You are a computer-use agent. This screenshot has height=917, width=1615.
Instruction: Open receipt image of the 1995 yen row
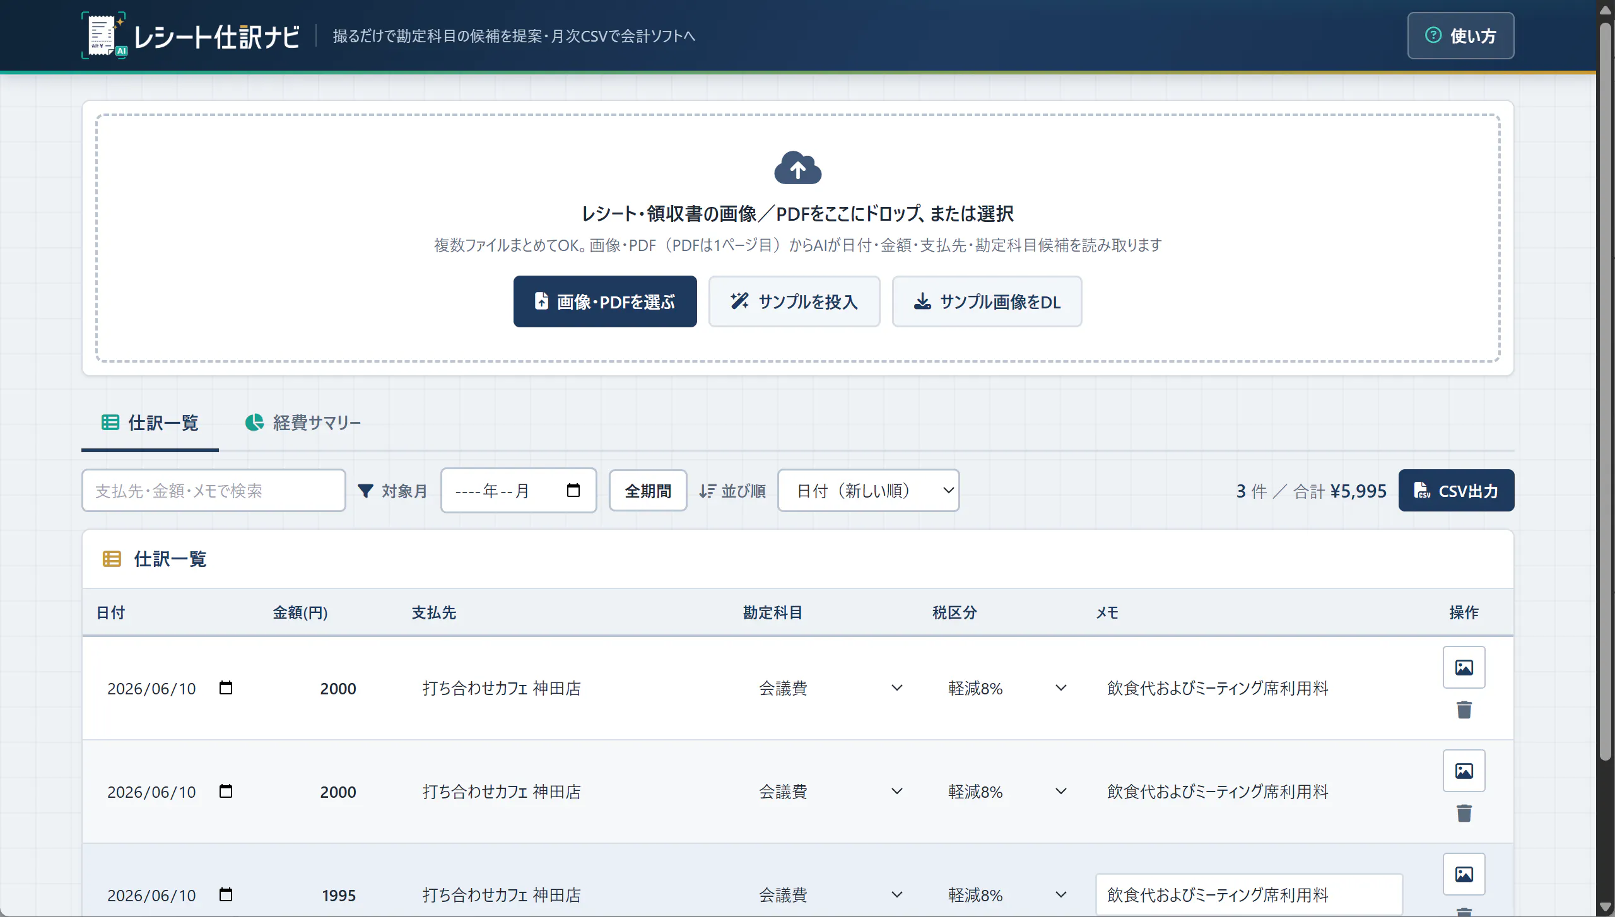[1464, 874]
